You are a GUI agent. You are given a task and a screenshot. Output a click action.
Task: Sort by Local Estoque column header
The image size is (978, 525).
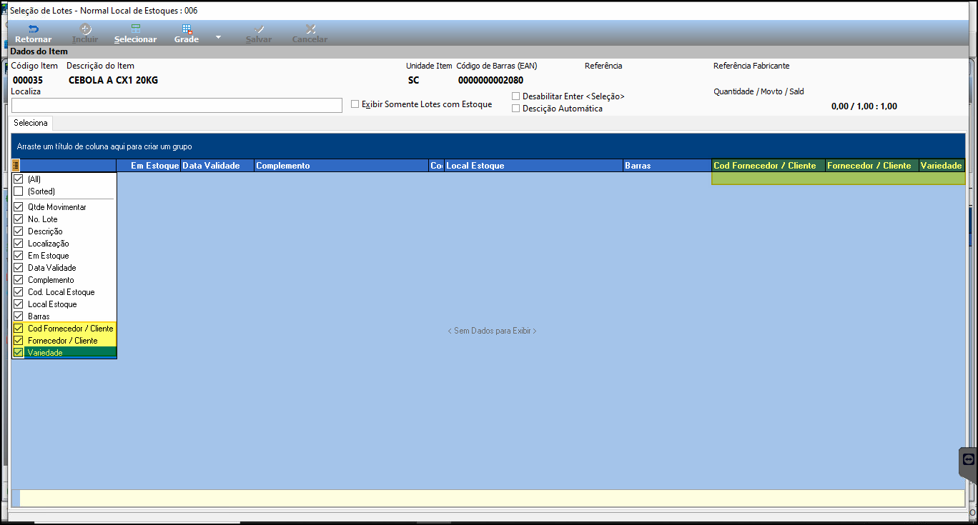point(533,166)
